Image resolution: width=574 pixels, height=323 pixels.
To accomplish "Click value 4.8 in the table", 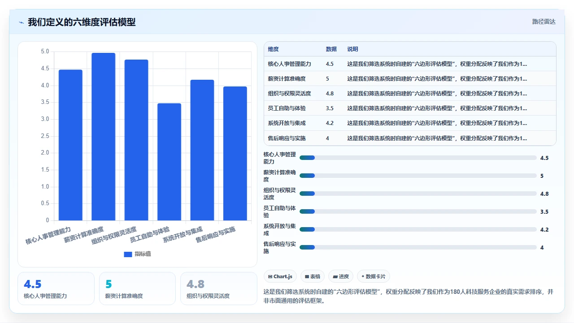I will tap(330, 94).
